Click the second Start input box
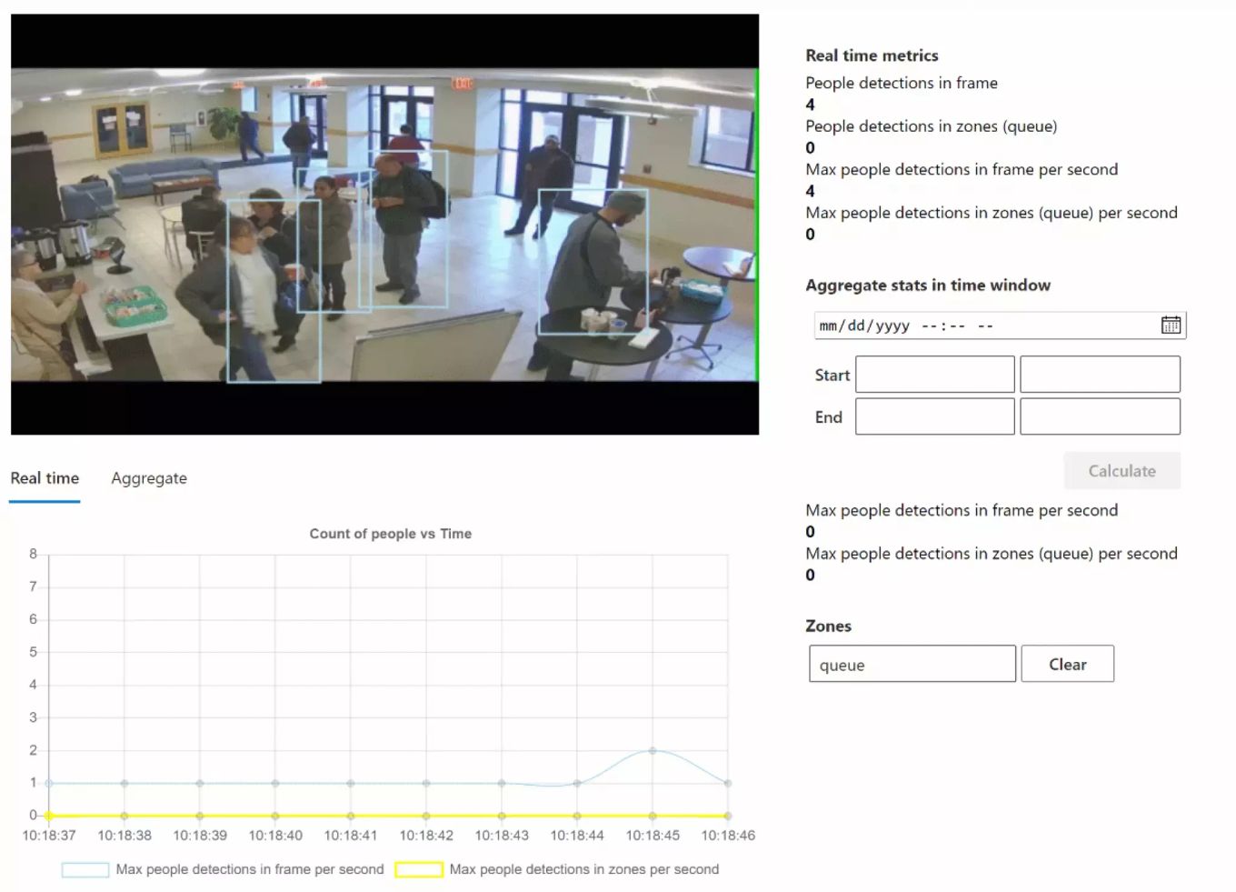 (x=1100, y=375)
